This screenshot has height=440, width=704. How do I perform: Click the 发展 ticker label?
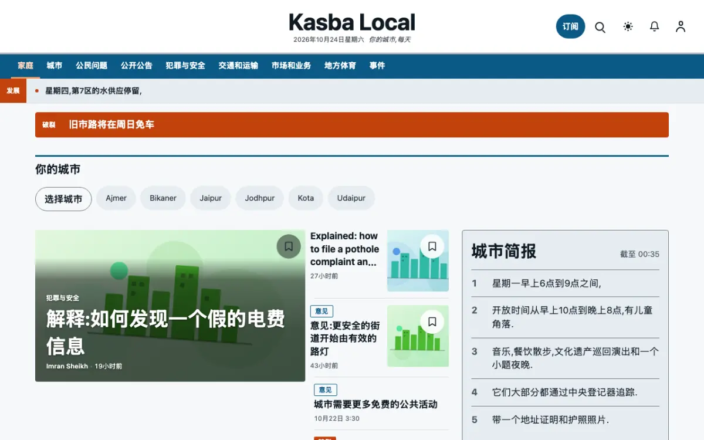click(x=13, y=91)
